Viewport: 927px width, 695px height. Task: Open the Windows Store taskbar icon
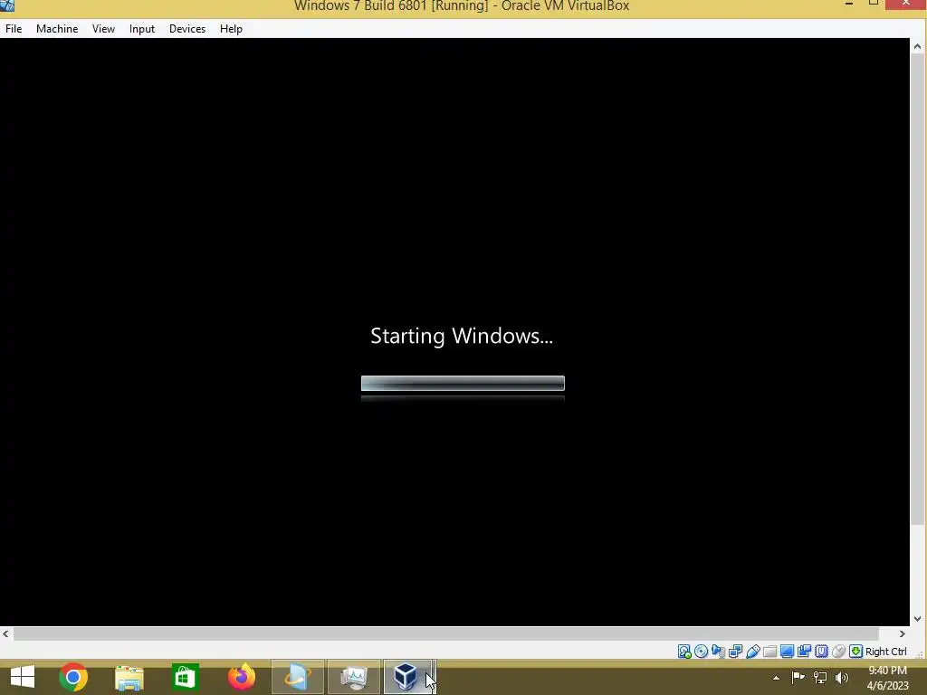coord(185,677)
